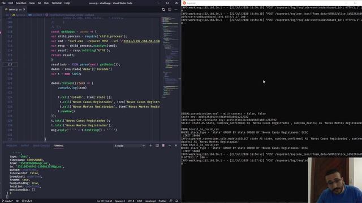The height and width of the screenshot is (203, 362).
Task: Open the Help menu
Action: pos(67,3)
